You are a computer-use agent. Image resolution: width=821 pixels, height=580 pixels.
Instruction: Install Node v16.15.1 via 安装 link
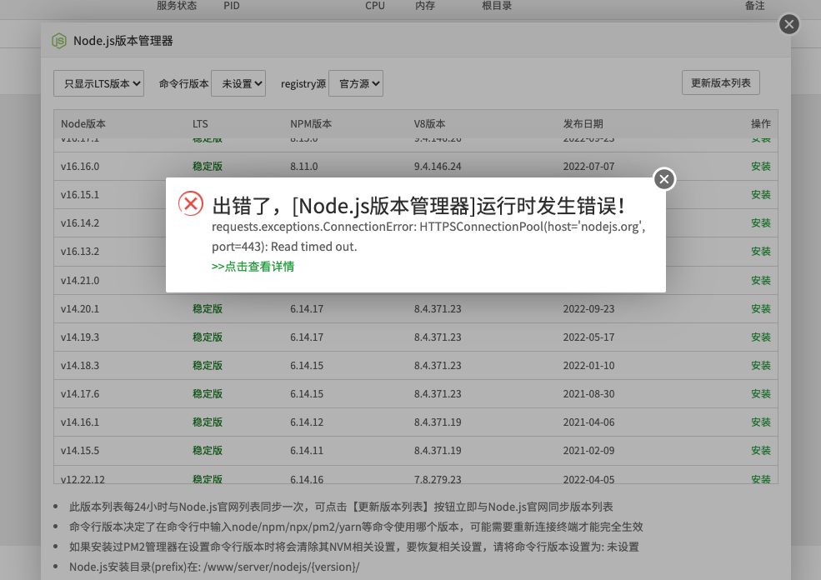coord(761,195)
